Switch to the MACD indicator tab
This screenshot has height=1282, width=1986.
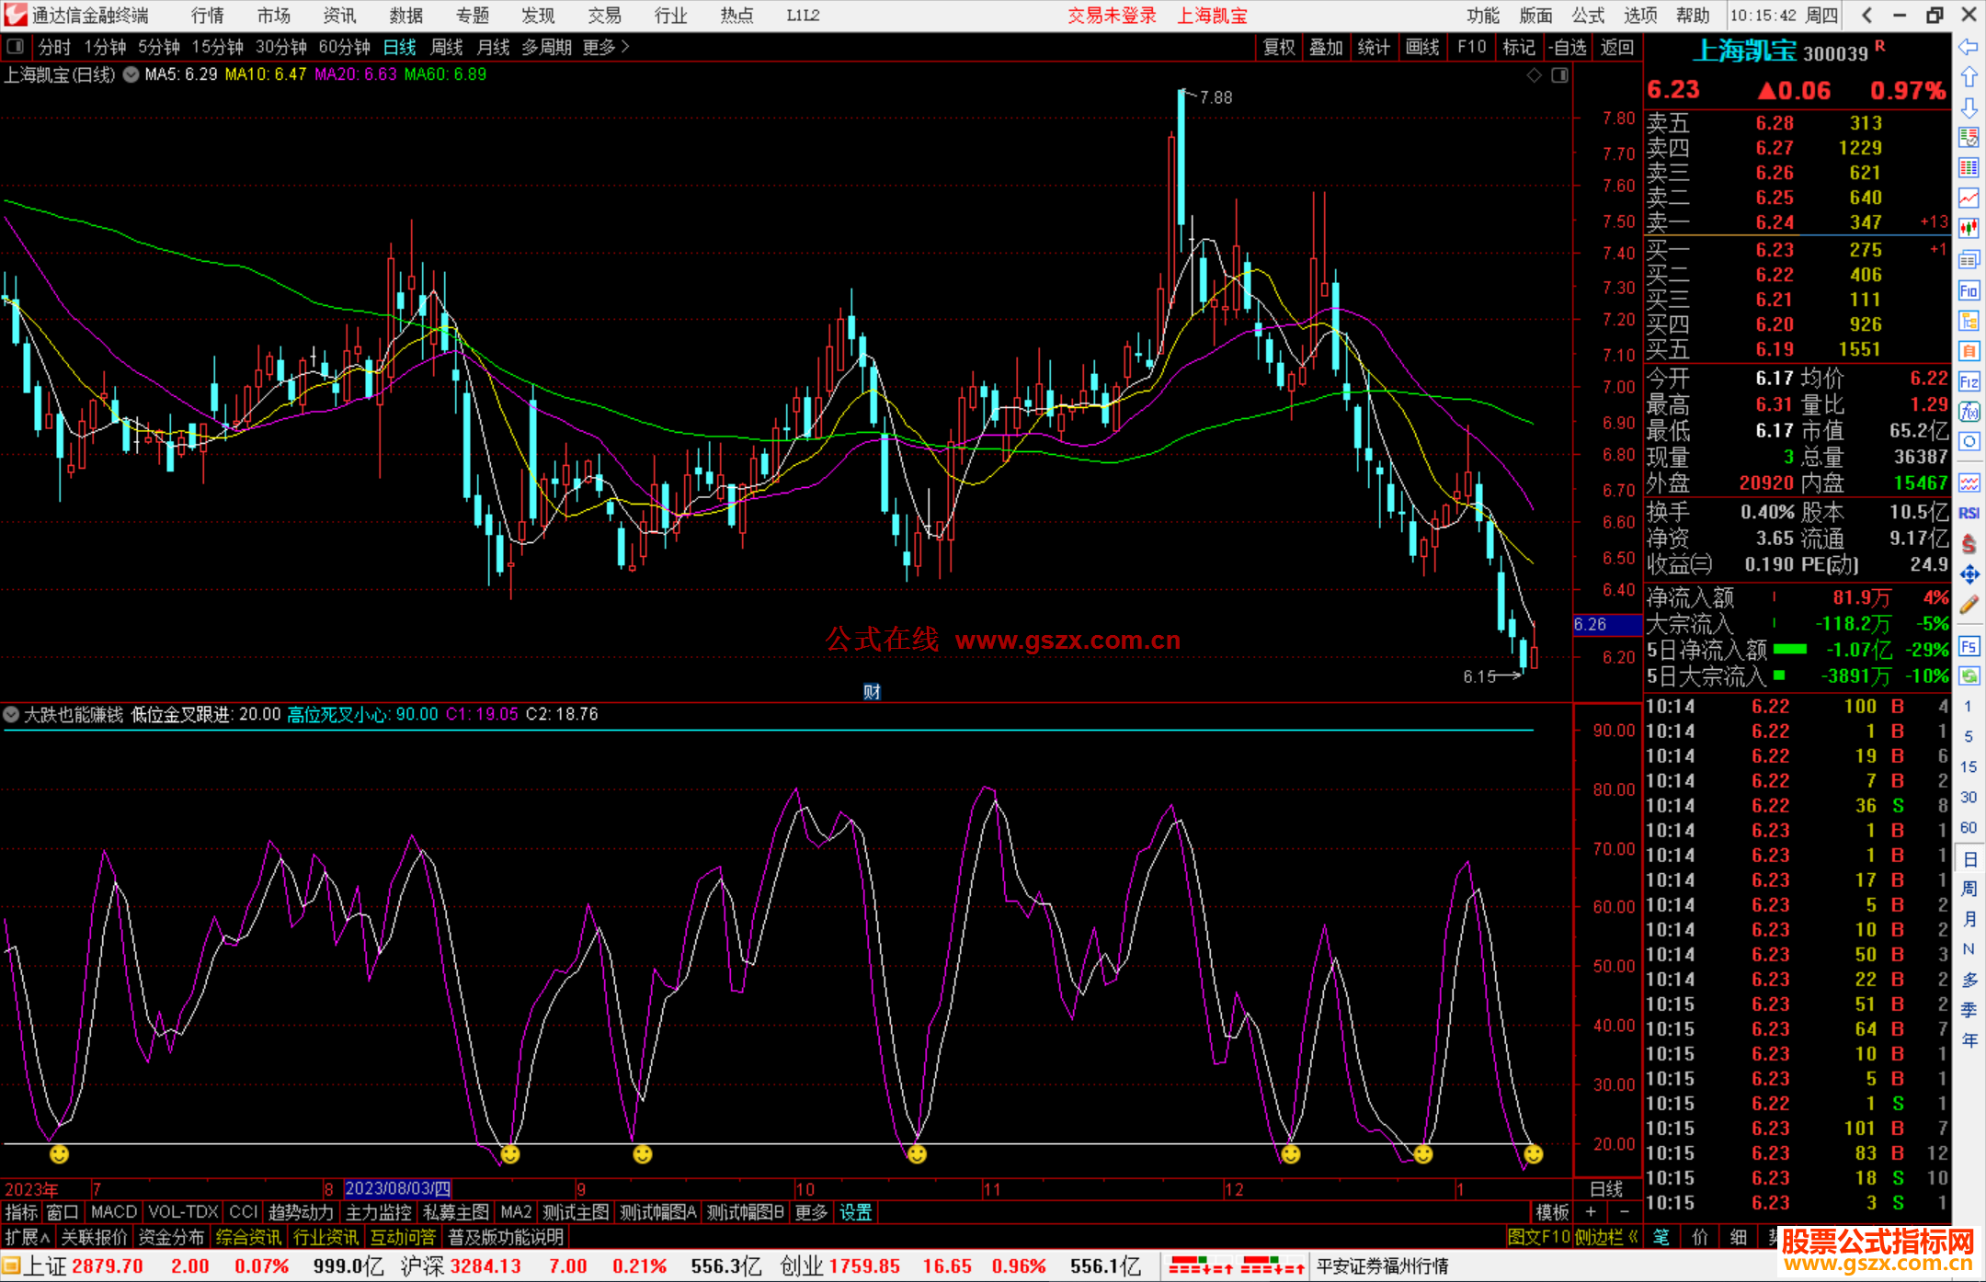point(113,1212)
